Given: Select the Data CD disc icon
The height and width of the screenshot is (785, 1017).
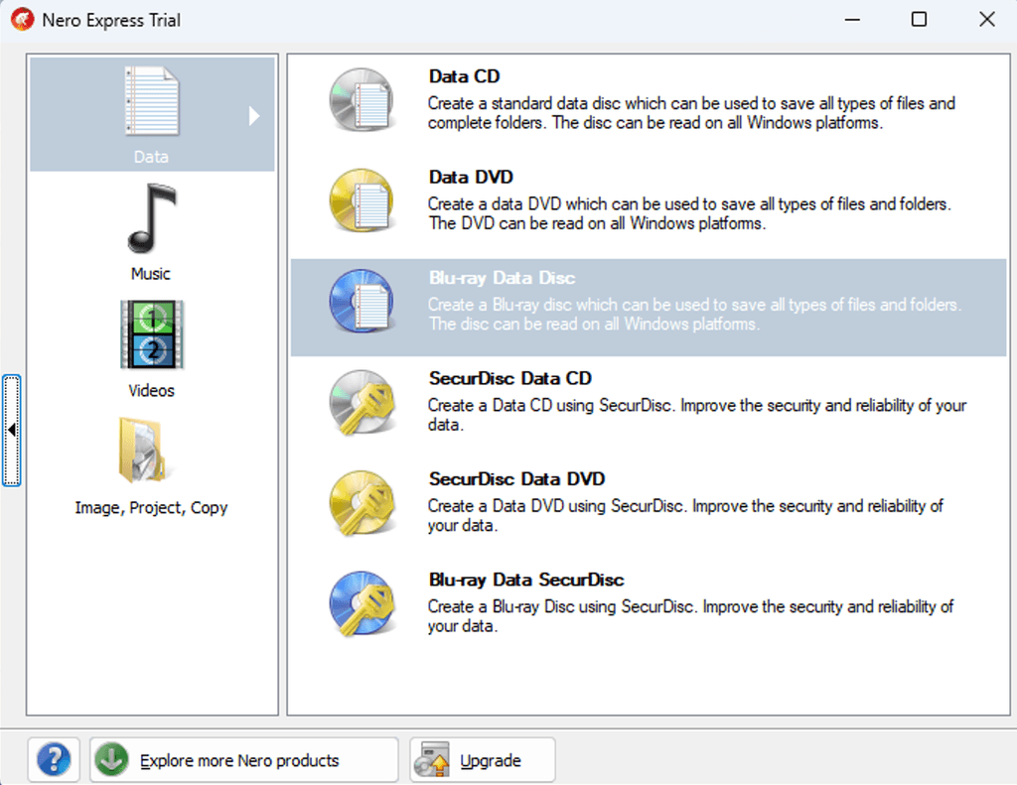Looking at the screenshot, I should (x=362, y=99).
